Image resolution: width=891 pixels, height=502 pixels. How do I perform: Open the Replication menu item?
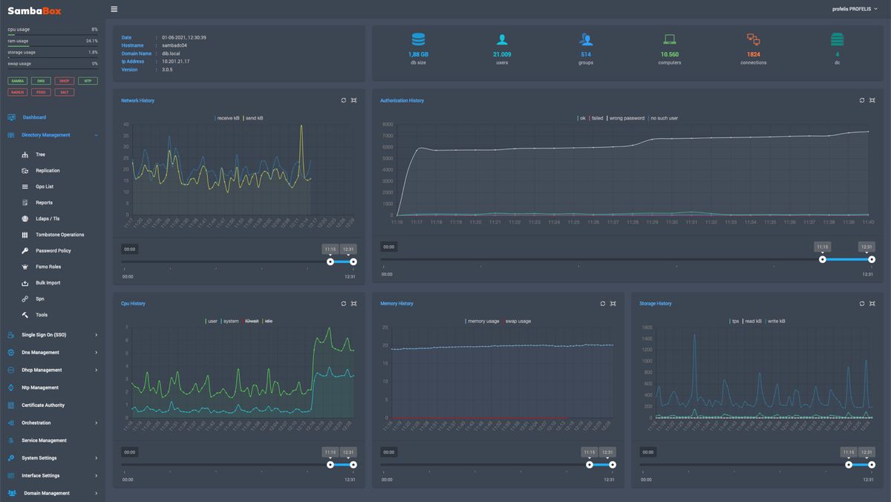pyautogui.click(x=48, y=171)
